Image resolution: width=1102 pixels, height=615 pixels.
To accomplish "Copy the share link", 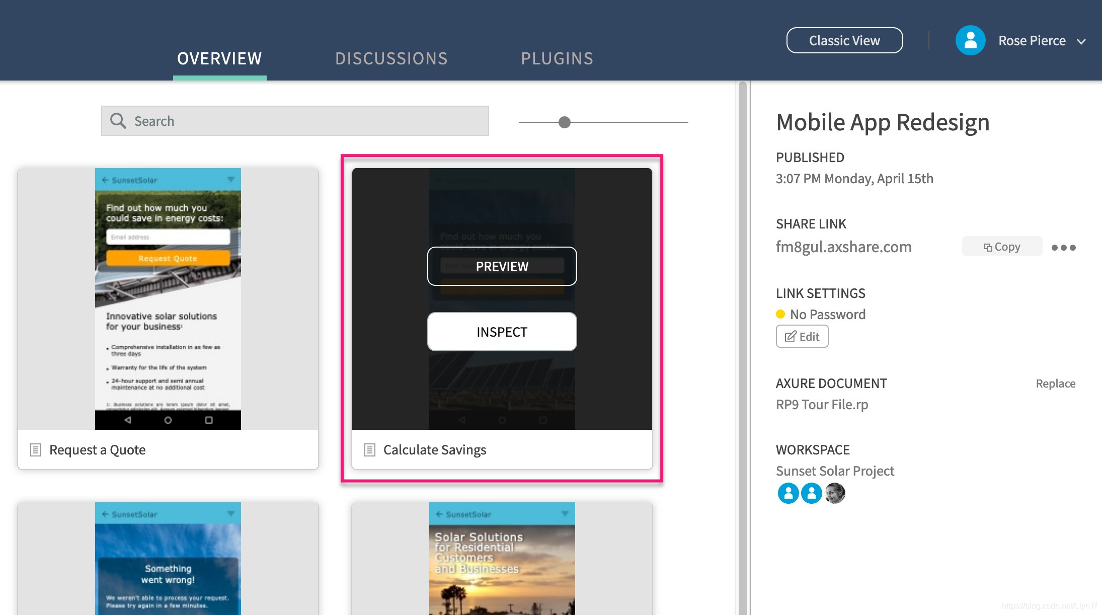I will 1002,247.
